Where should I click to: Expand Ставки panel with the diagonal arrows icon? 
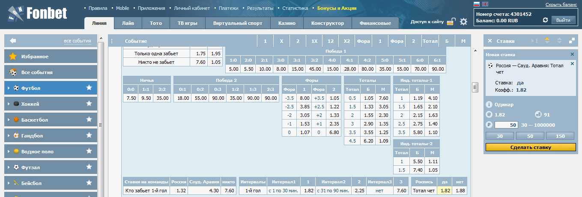(571, 41)
